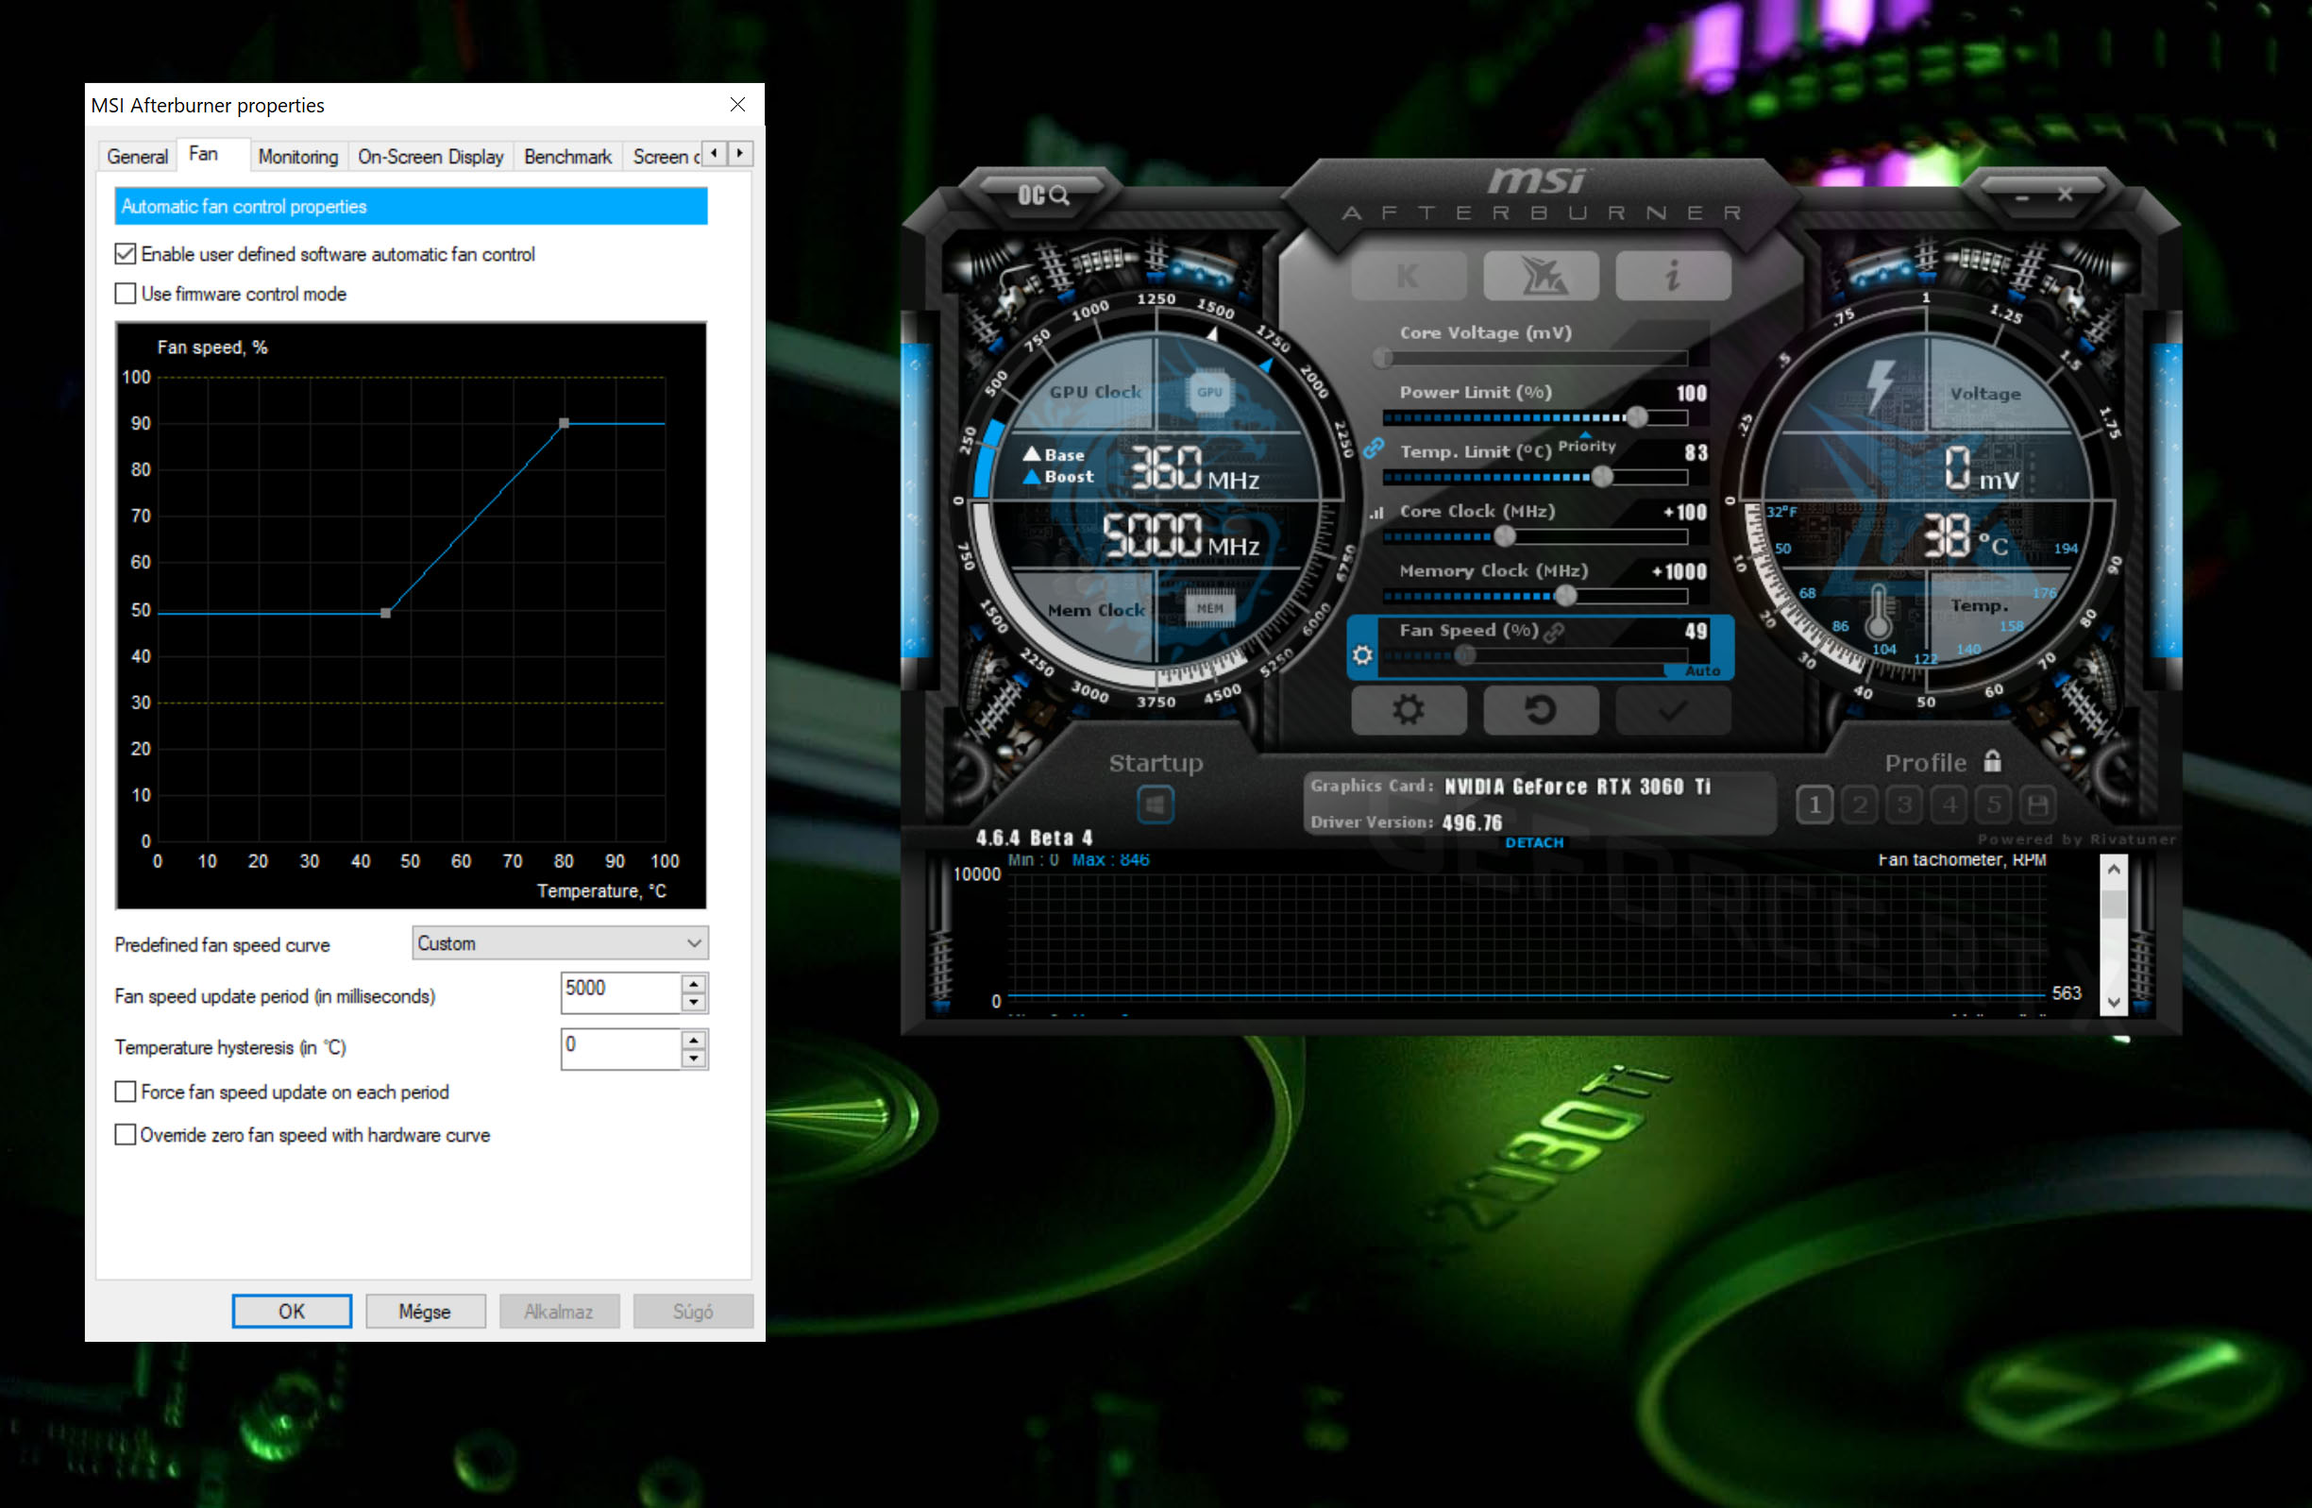This screenshot has width=2312, height=1508.
Task: Apply settings with the checkmark button
Action: tap(1672, 710)
